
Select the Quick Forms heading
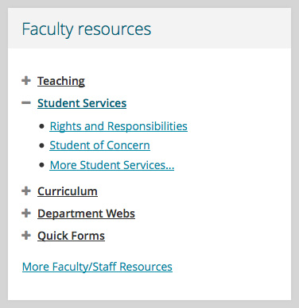pos(71,236)
